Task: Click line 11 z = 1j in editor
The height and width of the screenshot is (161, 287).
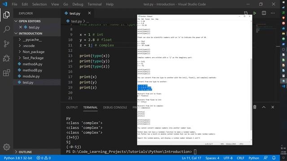Action: pyautogui.click(x=97, y=45)
